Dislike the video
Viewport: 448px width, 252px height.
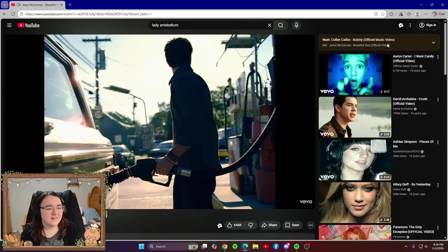tap(251, 225)
